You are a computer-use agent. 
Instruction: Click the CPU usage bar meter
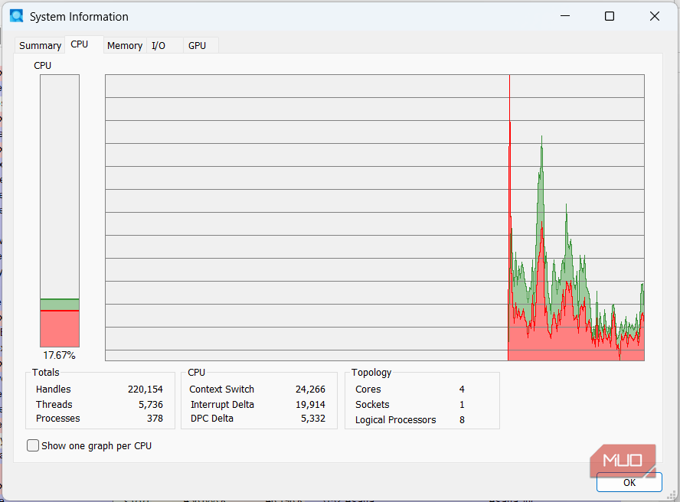pos(60,210)
